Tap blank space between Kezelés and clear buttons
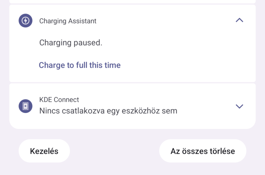 pos(114,151)
